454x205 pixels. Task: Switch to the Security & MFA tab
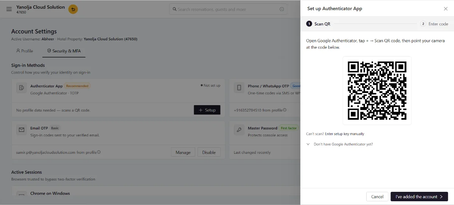tap(64, 51)
